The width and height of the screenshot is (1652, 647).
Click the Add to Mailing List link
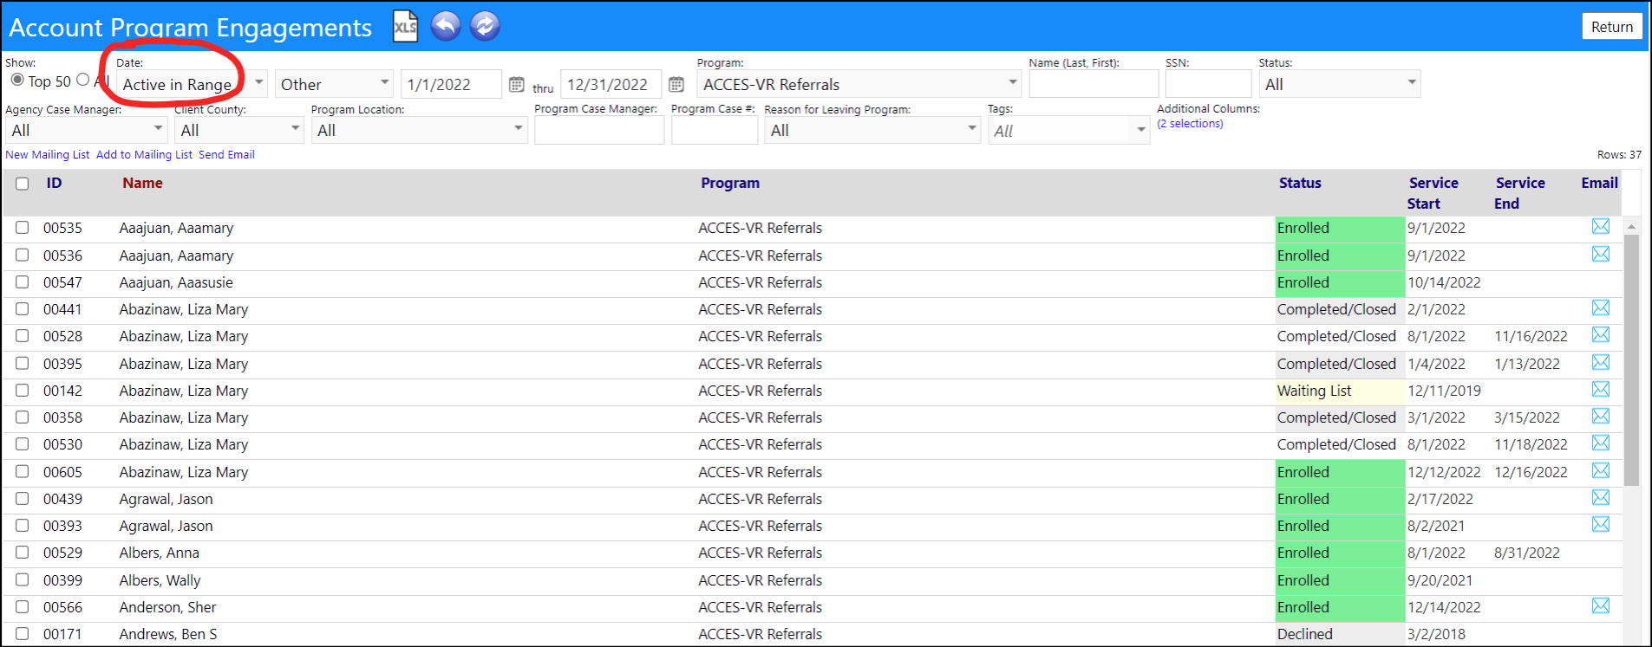(x=144, y=154)
